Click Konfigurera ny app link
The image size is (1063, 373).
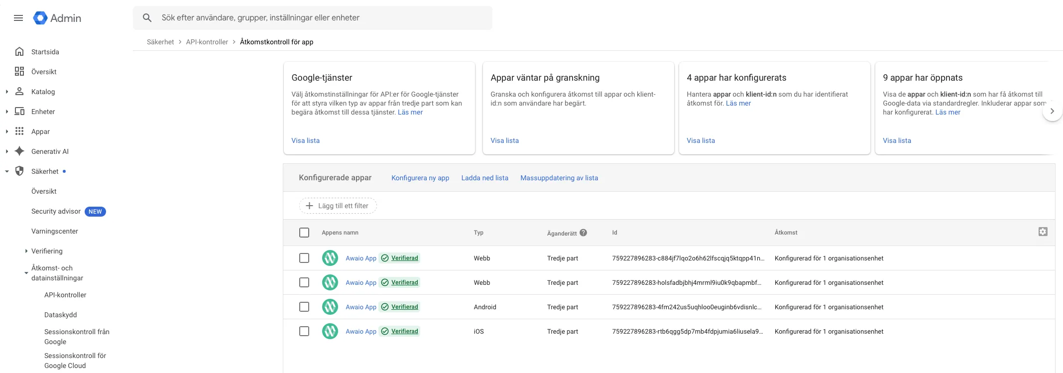coord(420,178)
